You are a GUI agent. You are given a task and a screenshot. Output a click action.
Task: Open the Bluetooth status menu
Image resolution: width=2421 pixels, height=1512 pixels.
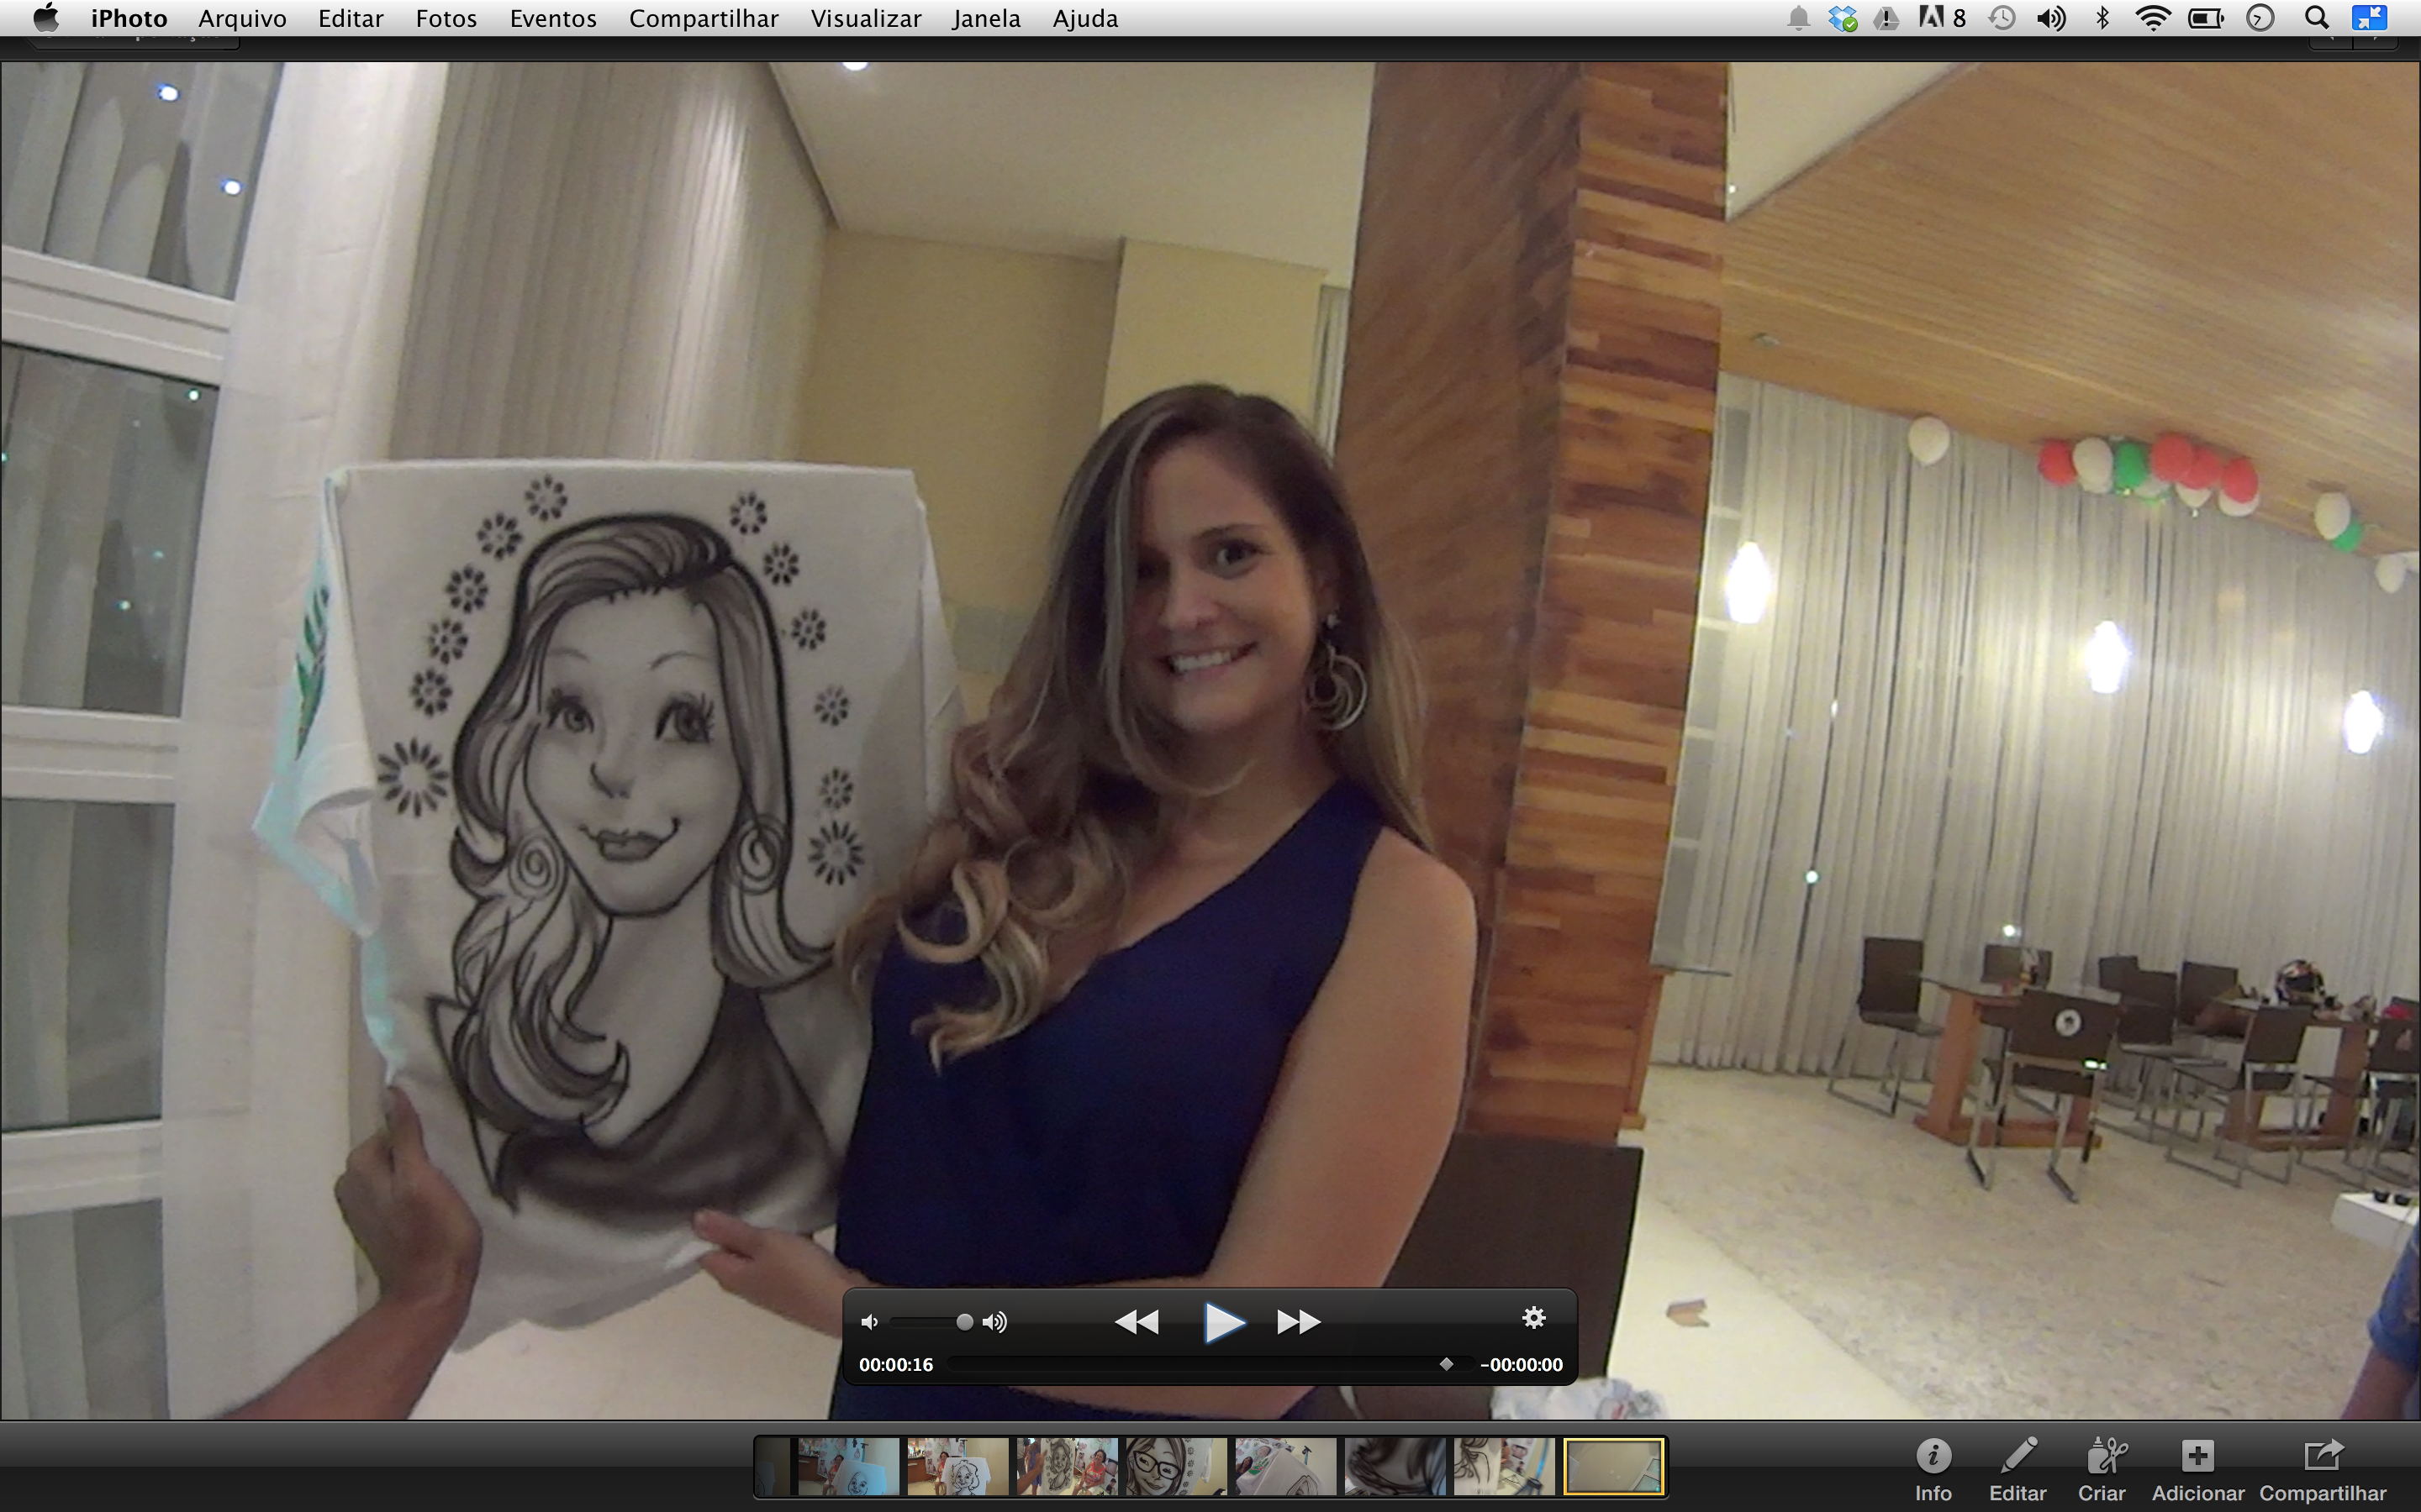click(2103, 18)
